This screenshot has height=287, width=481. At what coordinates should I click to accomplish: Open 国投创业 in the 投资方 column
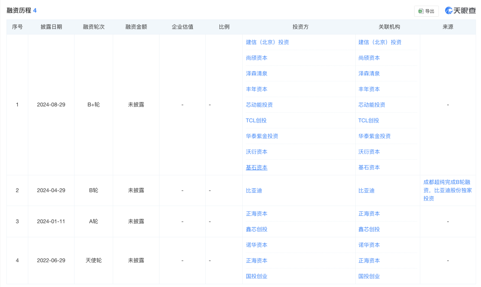tap(257, 276)
